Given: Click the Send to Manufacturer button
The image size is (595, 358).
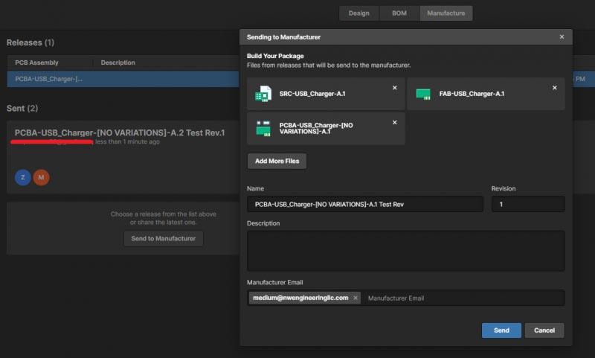Looking at the screenshot, I should click(x=163, y=239).
